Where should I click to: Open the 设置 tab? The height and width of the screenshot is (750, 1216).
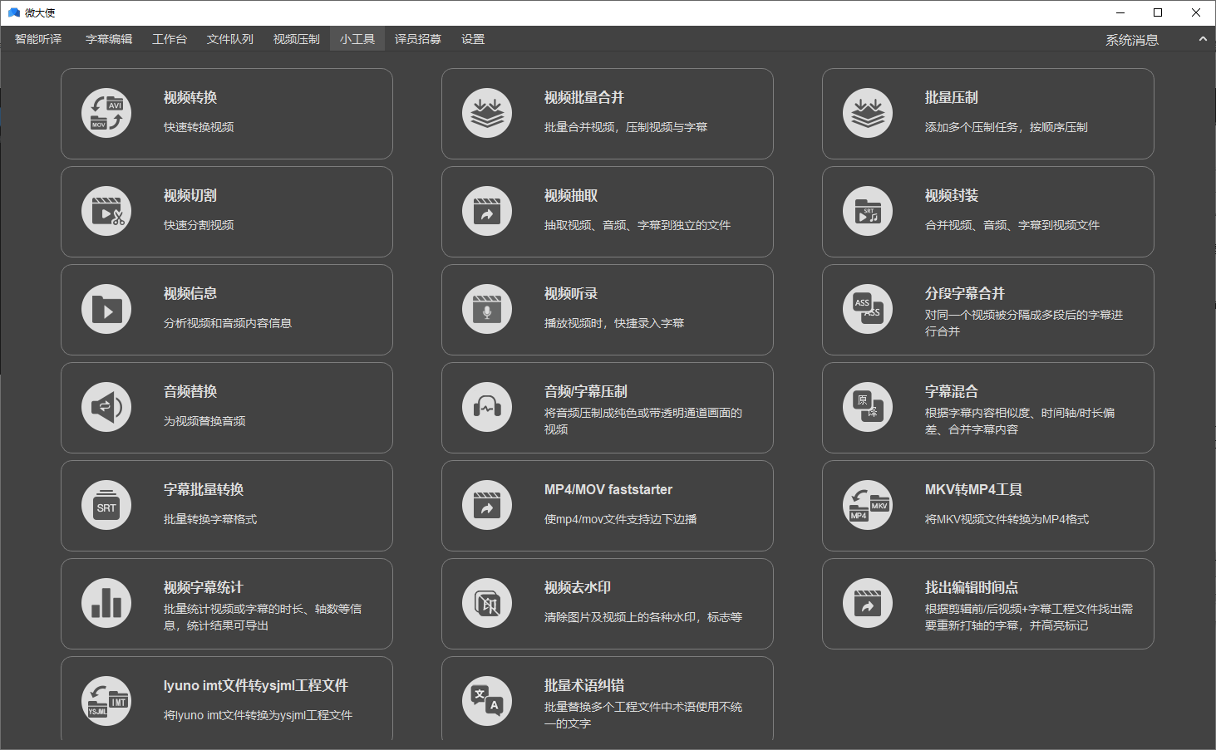coord(473,39)
